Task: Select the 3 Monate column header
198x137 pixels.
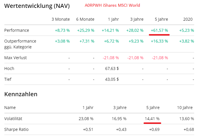Action: 61,19
